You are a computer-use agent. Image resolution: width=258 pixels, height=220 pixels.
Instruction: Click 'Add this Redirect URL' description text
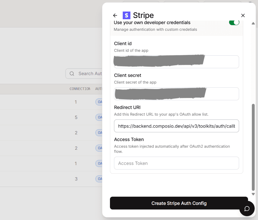tap(161, 114)
